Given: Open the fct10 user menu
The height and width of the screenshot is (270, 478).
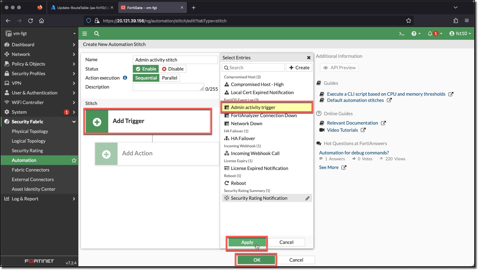Looking at the screenshot, I should tap(460, 34).
